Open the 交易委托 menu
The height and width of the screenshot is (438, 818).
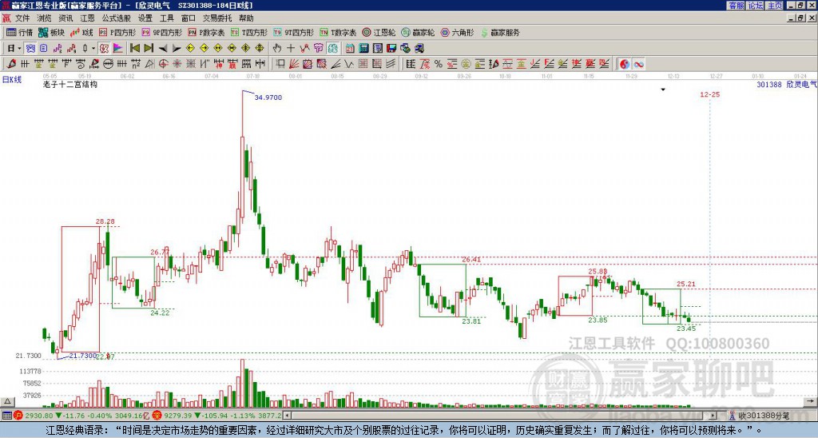click(x=217, y=18)
